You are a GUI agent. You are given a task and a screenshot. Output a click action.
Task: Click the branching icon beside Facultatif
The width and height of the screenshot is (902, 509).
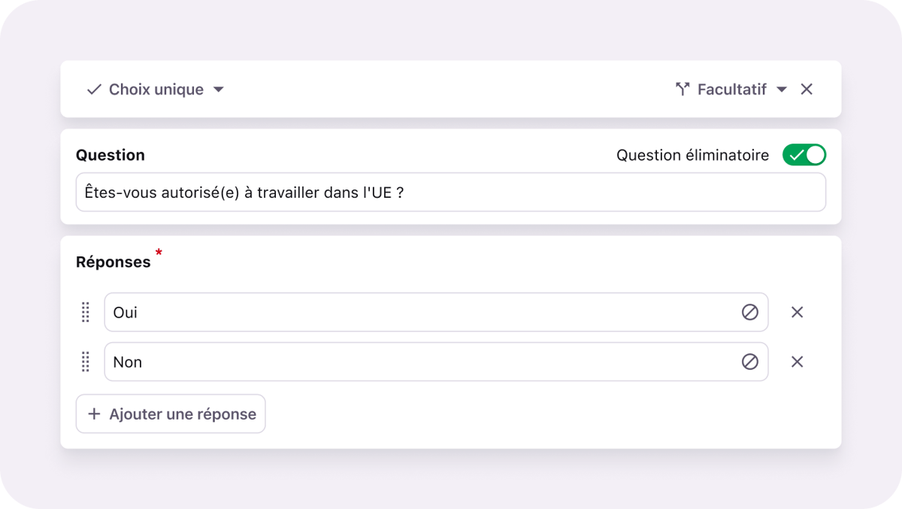[683, 89]
